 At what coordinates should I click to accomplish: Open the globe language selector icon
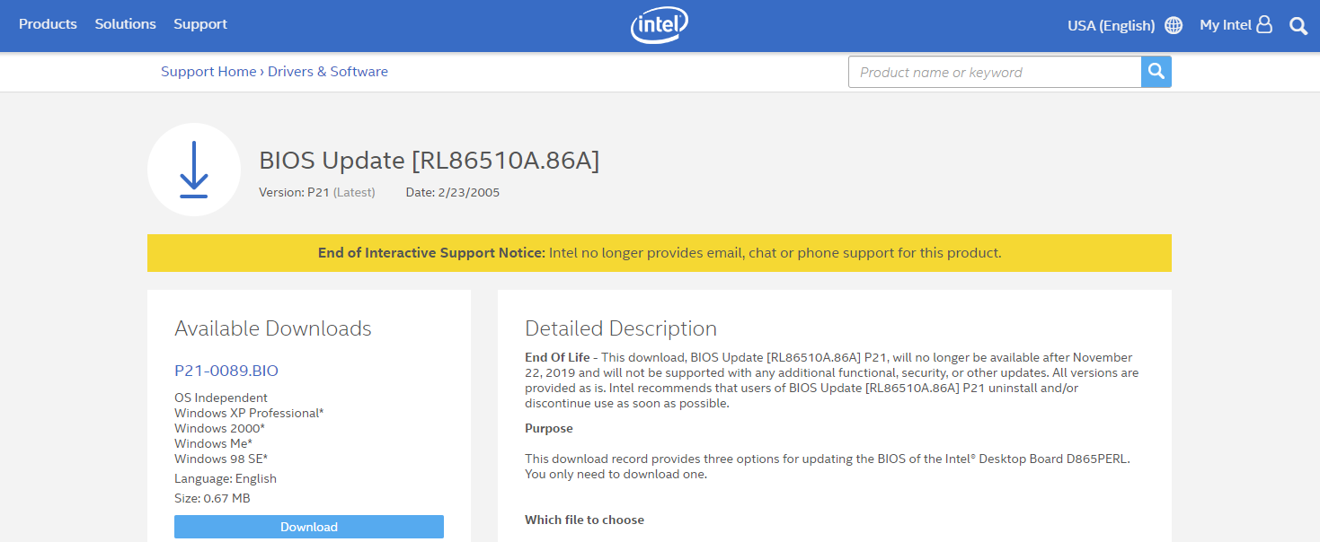pyautogui.click(x=1174, y=25)
